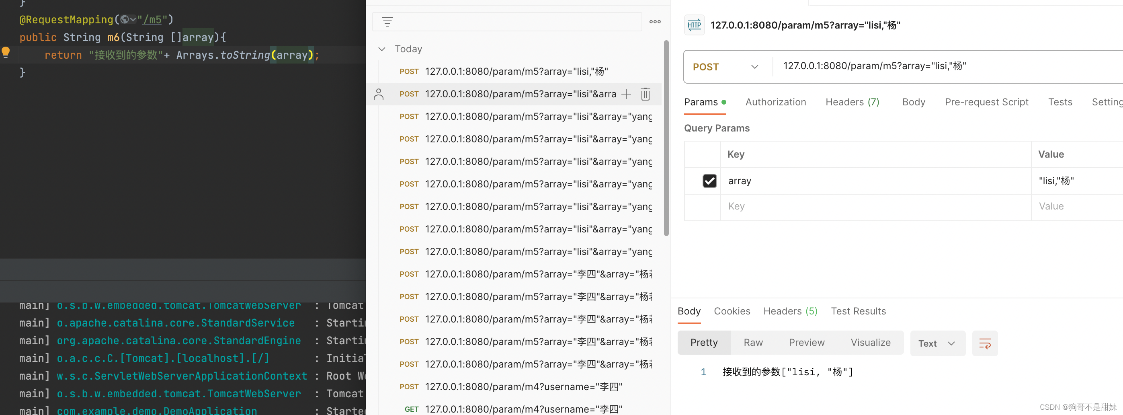Click the array key cell
This screenshot has height=415, width=1123.
coord(875,181)
